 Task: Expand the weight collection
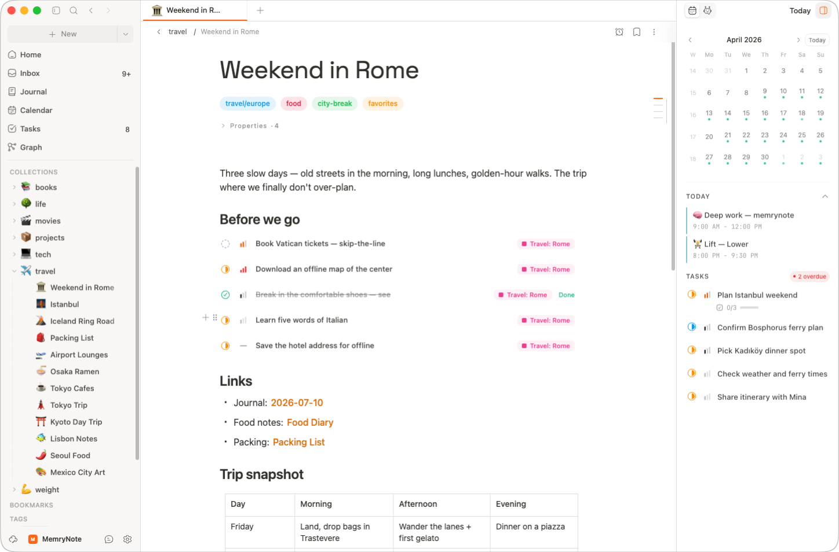[x=14, y=490]
